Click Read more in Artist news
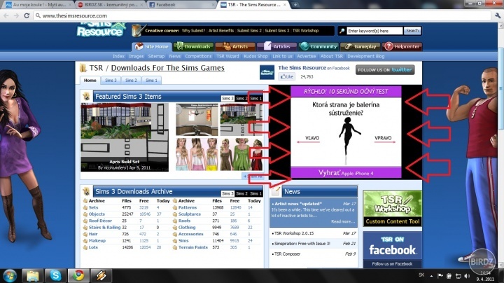This screenshot has width=504, height=283. click(x=343, y=221)
